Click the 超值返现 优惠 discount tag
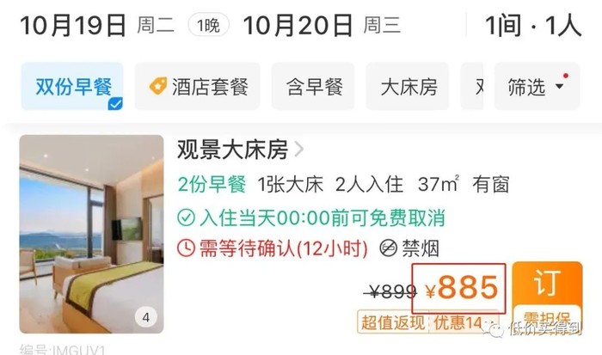 [x=428, y=321]
